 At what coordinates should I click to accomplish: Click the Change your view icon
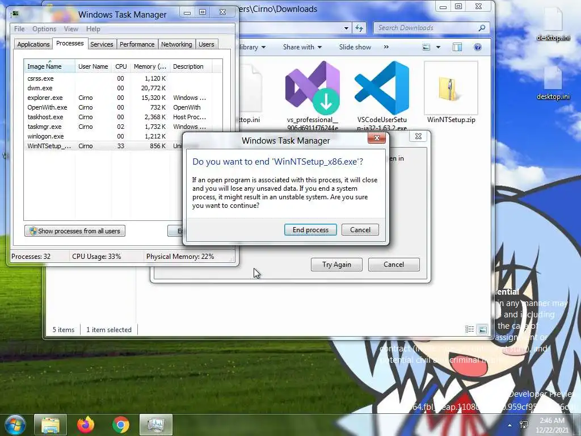427,47
